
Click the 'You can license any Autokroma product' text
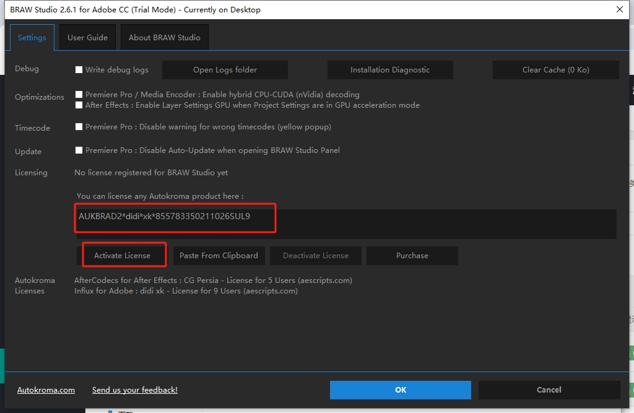point(160,196)
